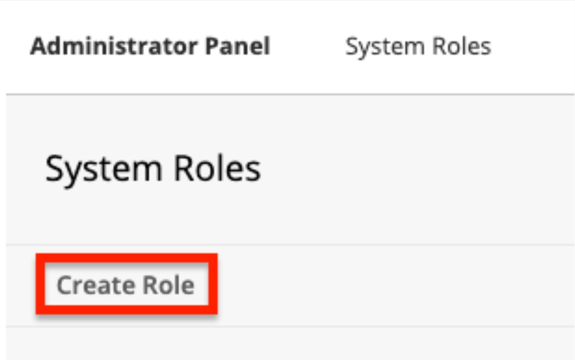Click the Create Role toolbar action

(x=126, y=285)
